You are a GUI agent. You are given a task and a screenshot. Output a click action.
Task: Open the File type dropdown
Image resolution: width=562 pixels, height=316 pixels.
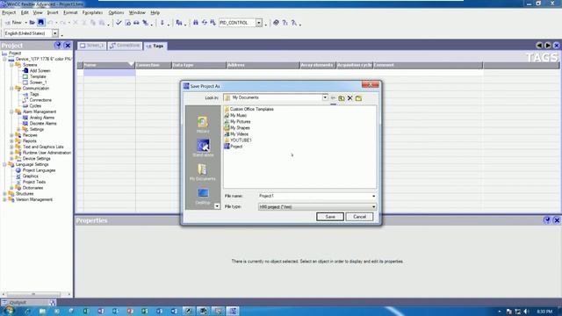(373, 207)
